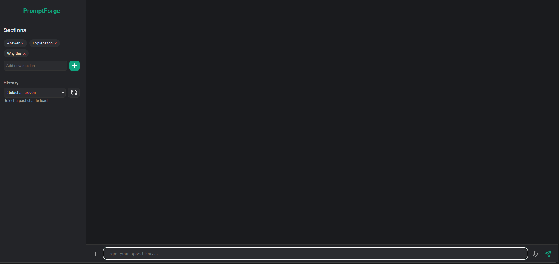The width and height of the screenshot is (559, 264).
Task: Open the Select a session dropdown
Action: [x=35, y=92]
